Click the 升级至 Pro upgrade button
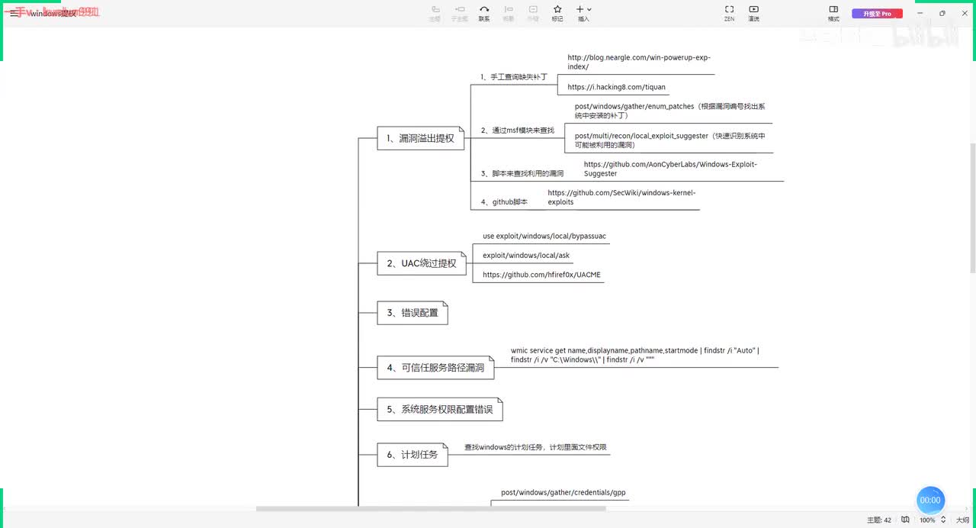The width and height of the screenshot is (976, 528). (x=878, y=14)
